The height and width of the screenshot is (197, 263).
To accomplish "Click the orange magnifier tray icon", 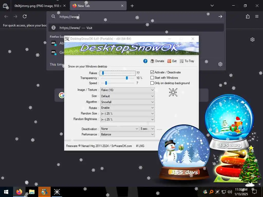I will (211, 192).
